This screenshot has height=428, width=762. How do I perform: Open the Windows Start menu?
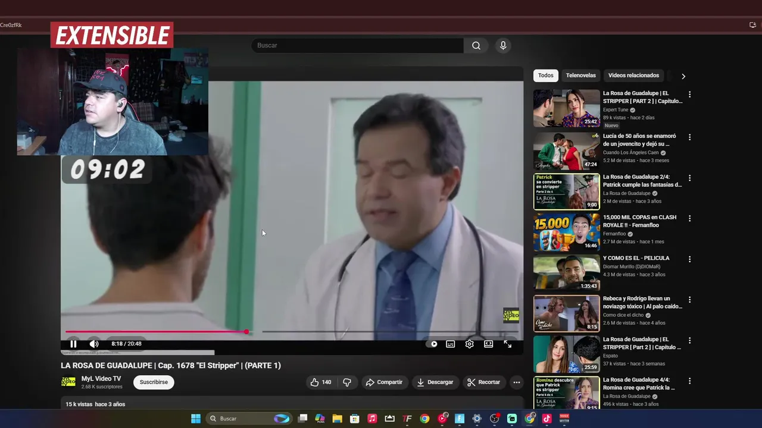(x=196, y=418)
